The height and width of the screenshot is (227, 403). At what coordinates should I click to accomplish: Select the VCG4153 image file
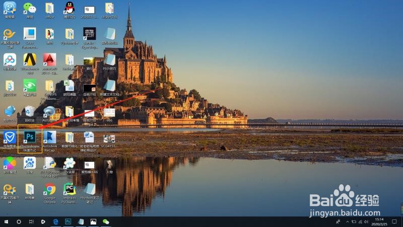[109, 141]
